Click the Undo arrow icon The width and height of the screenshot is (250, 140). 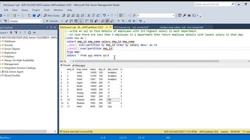pos(104,16)
